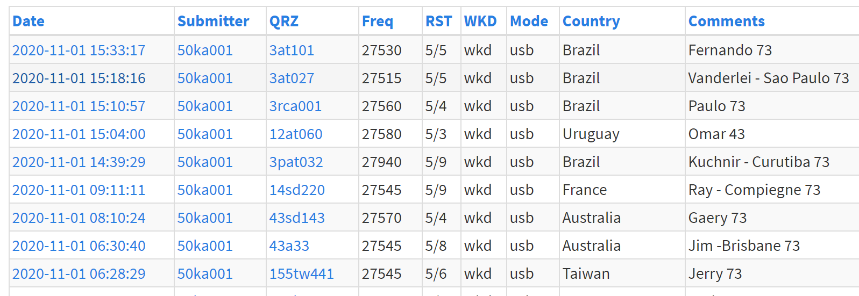Open the 3pat032 callsign page

[x=296, y=162]
